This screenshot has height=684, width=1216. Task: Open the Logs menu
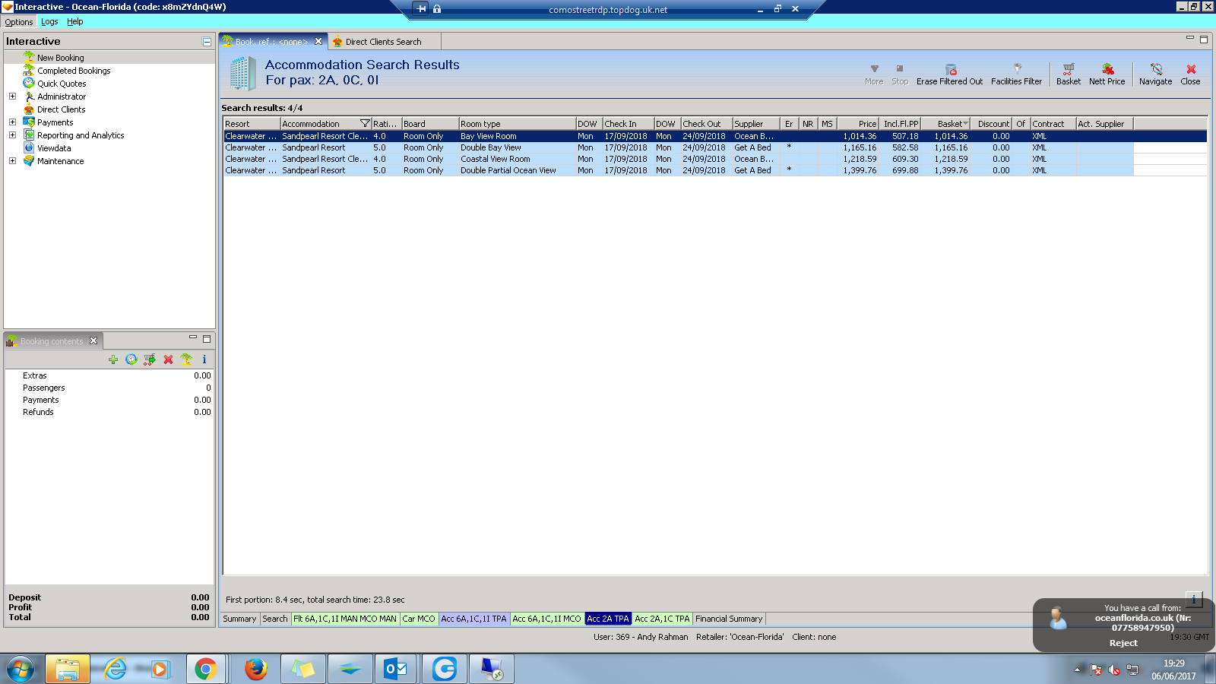49,22
